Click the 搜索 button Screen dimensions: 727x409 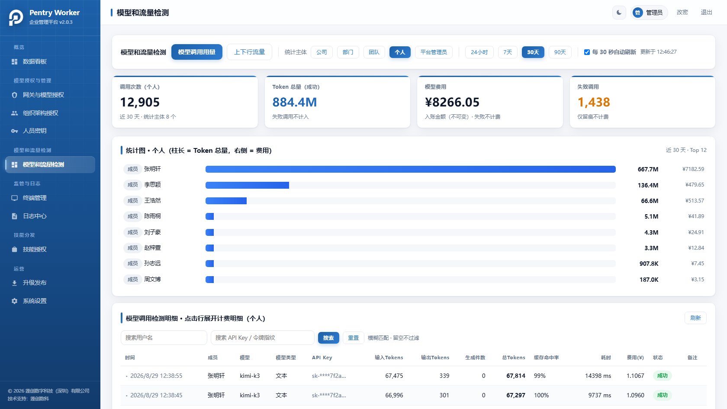[x=328, y=338]
